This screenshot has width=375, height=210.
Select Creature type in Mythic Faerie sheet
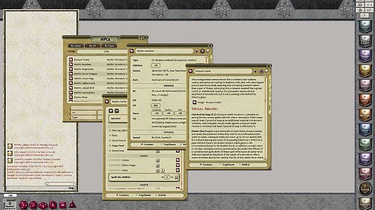pyautogui.click(x=123, y=195)
